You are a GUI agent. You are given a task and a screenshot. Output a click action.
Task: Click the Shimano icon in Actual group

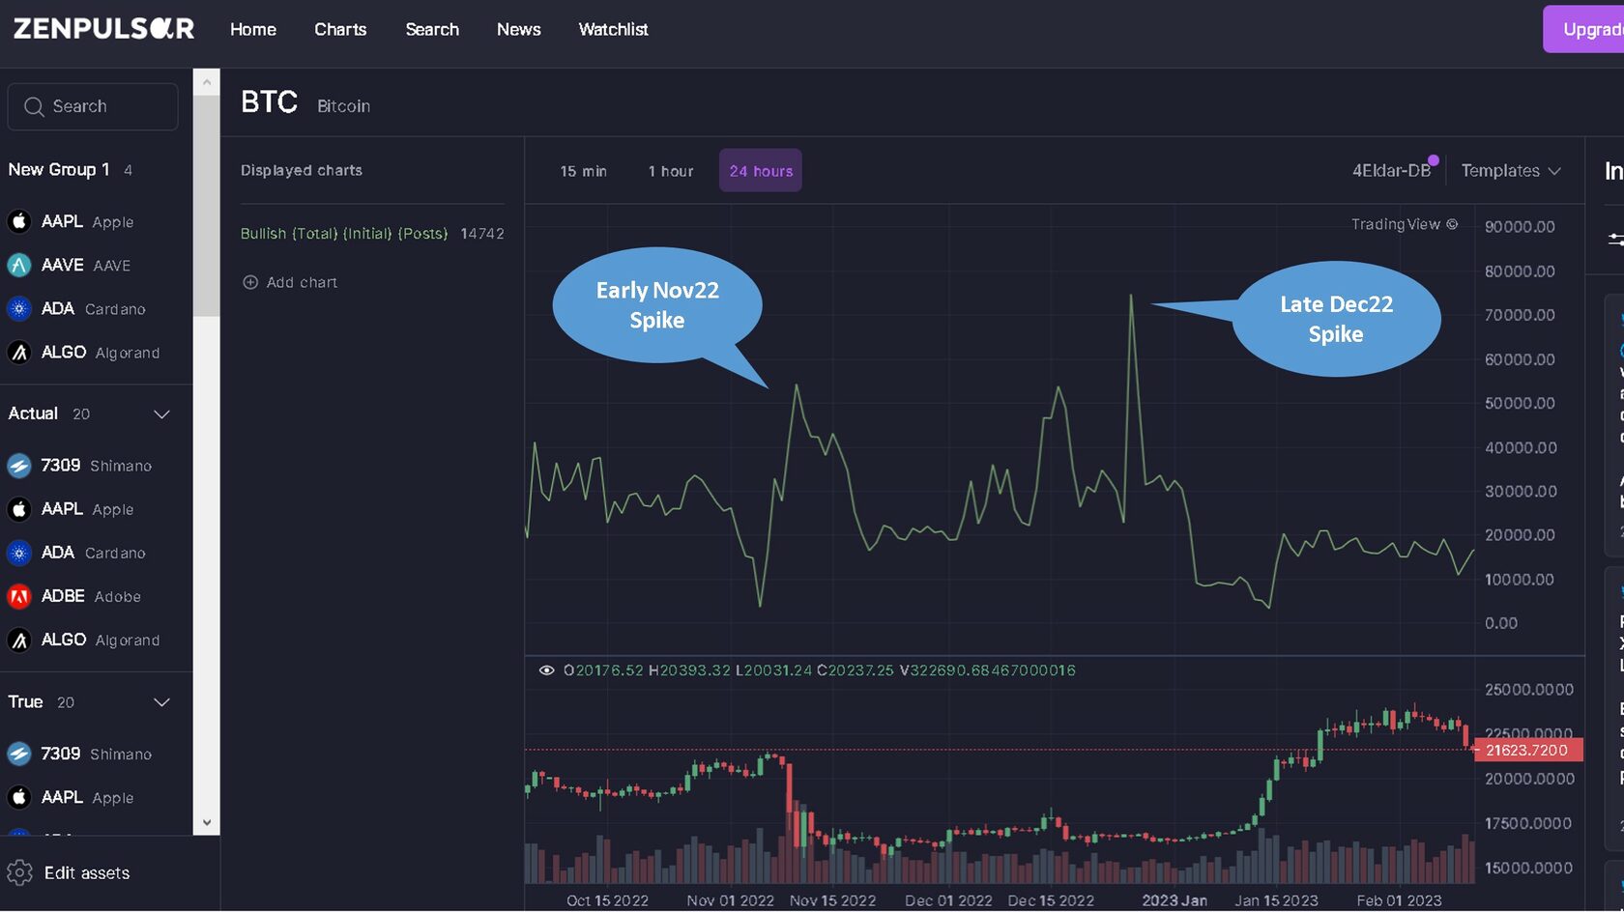[x=19, y=466]
